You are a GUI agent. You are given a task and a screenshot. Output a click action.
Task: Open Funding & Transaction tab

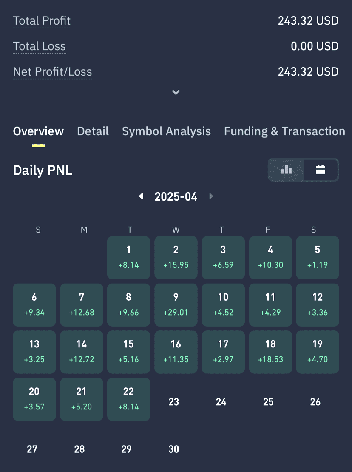(x=284, y=131)
